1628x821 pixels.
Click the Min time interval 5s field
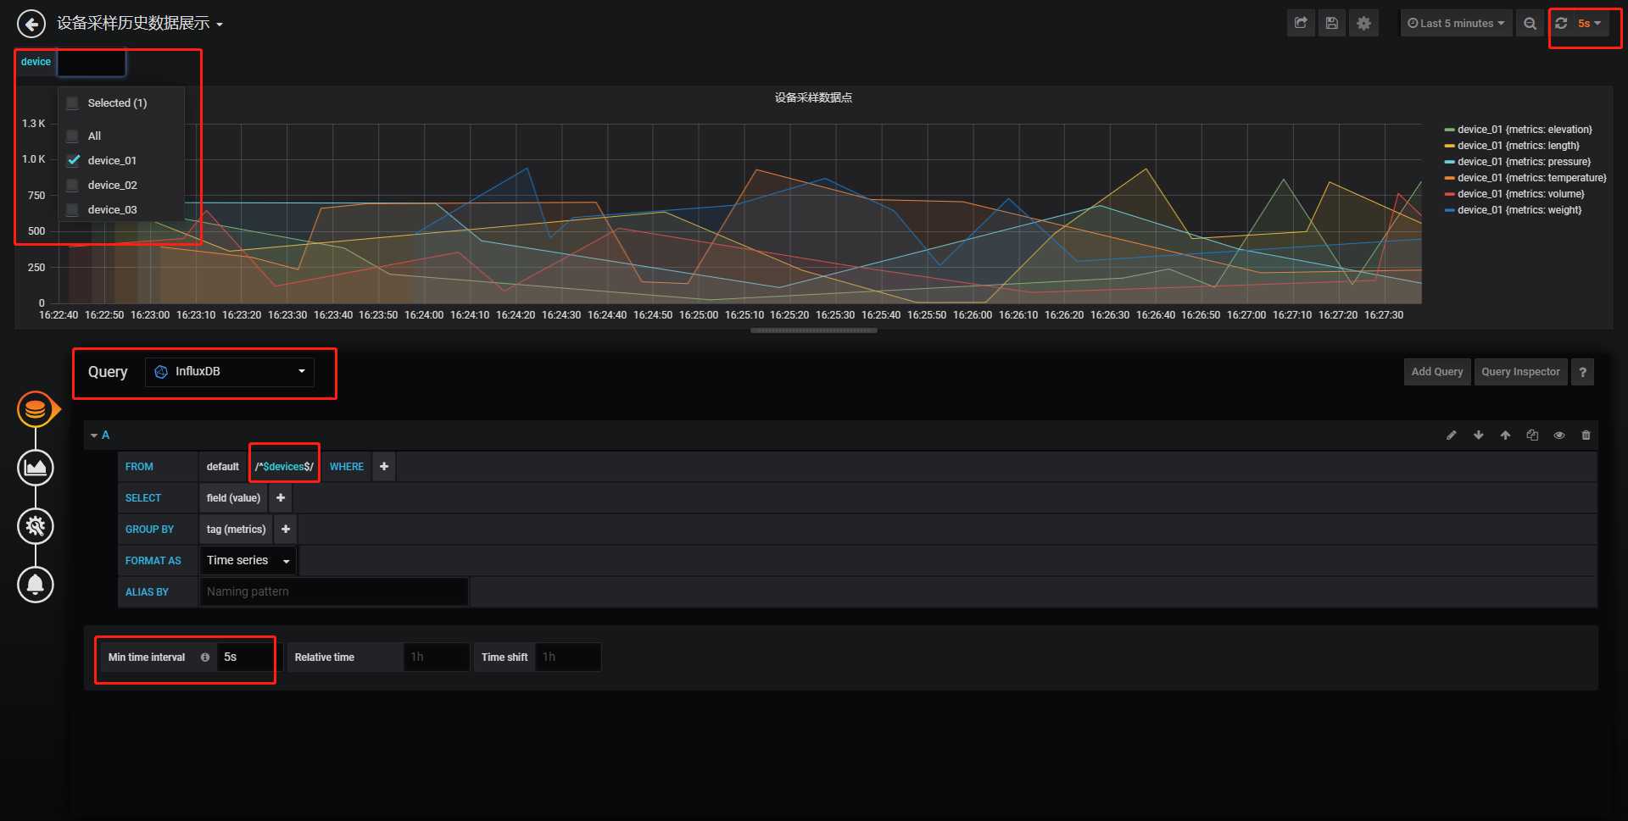246,657
